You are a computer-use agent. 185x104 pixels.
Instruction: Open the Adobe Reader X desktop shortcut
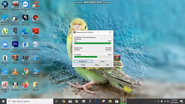(x=36, y=34)
